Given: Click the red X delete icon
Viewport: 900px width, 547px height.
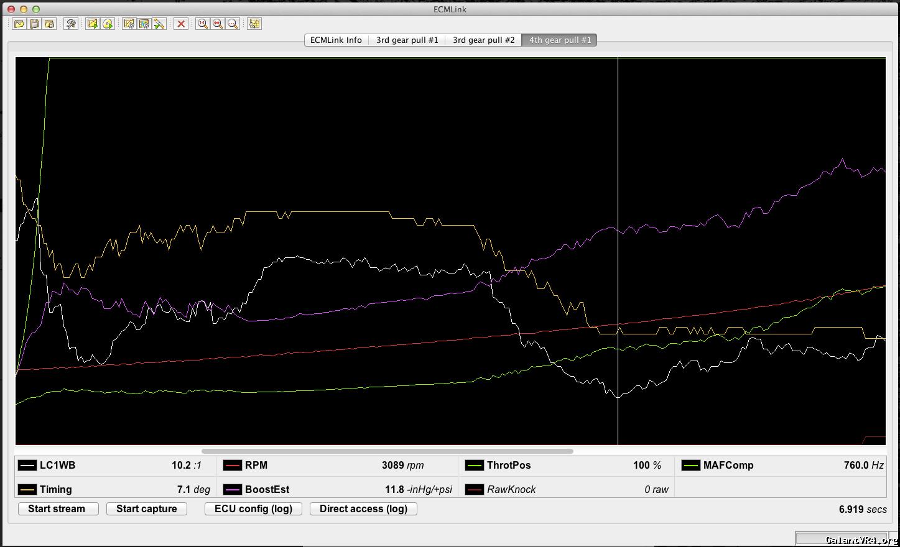Looking at the screenshot, I should click(181, 24).
